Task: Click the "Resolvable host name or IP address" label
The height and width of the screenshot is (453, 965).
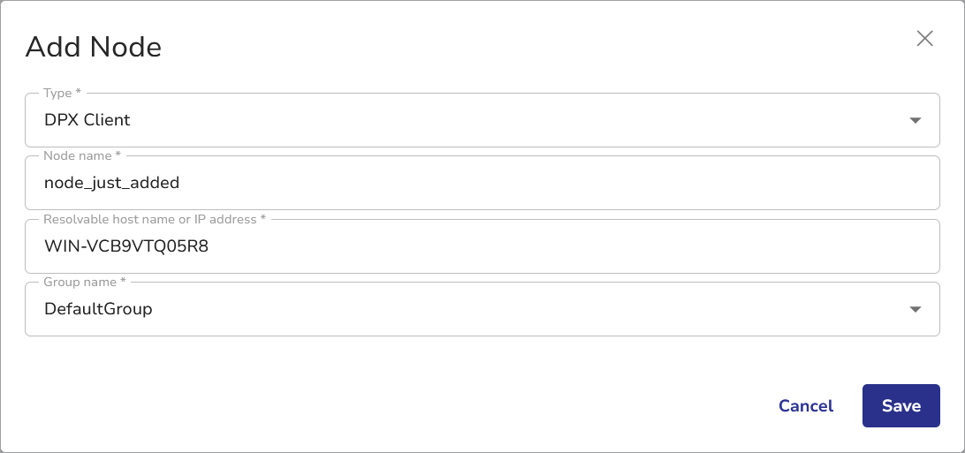Action: [152, 219]
